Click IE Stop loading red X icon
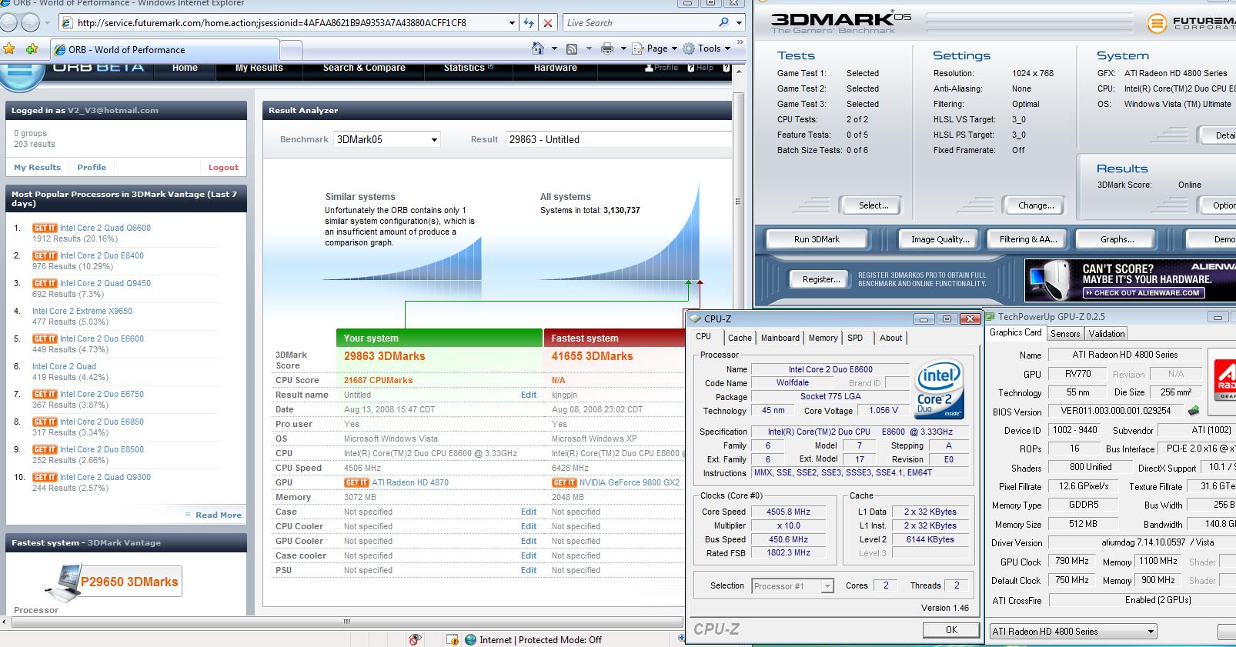Viewport: 1236px width, 647px height. pyautogui.click(x=547, y=23)
